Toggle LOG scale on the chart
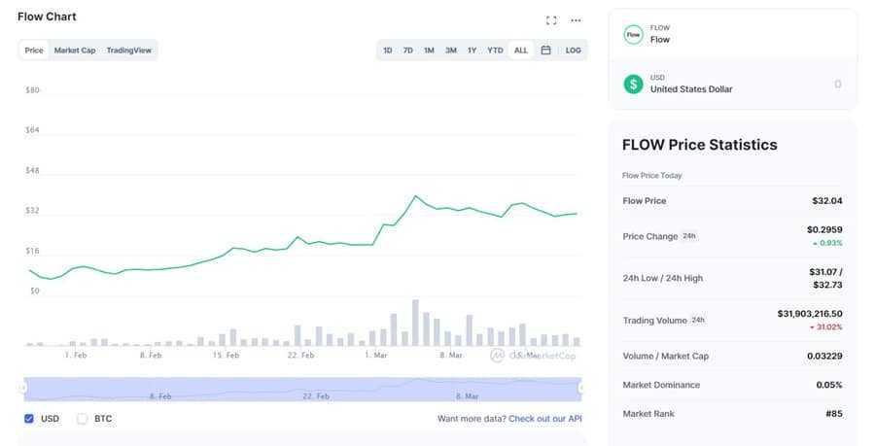This screenshot has width=875, height=446. [574, 50]
